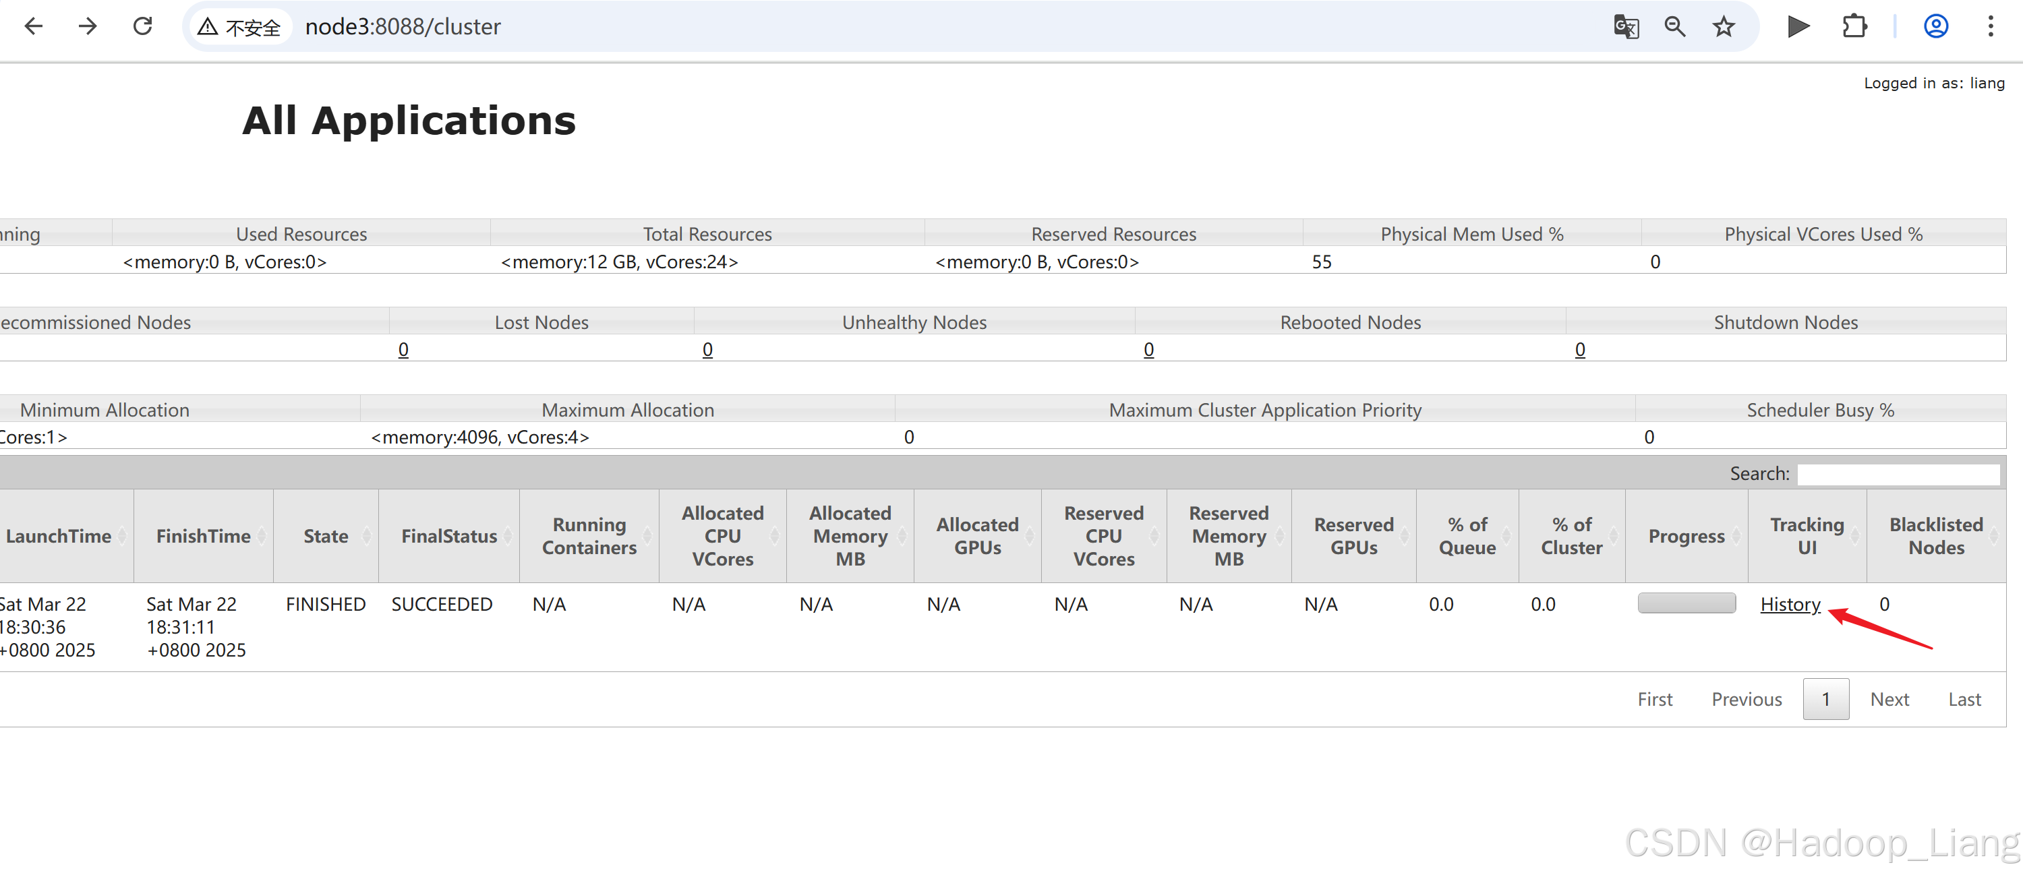
Task: Click the not-secure warning badge
Action: point(239,28)
